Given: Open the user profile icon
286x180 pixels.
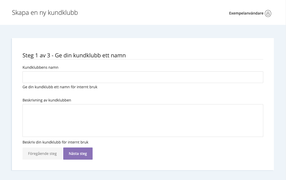Looking at the screenshot, I should coord(268,13).
